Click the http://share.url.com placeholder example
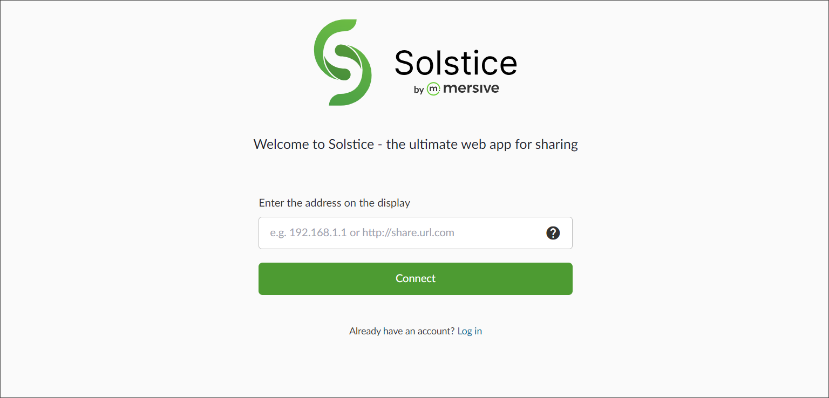 coord(408,233)
